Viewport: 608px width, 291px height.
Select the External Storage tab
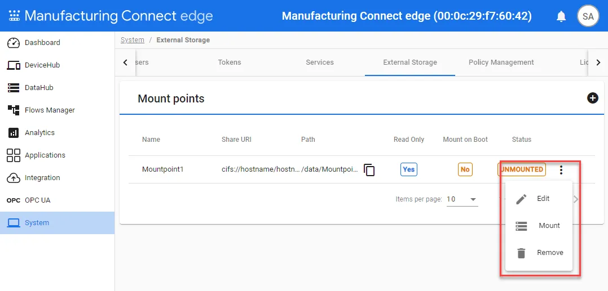[x=410, y=62]
